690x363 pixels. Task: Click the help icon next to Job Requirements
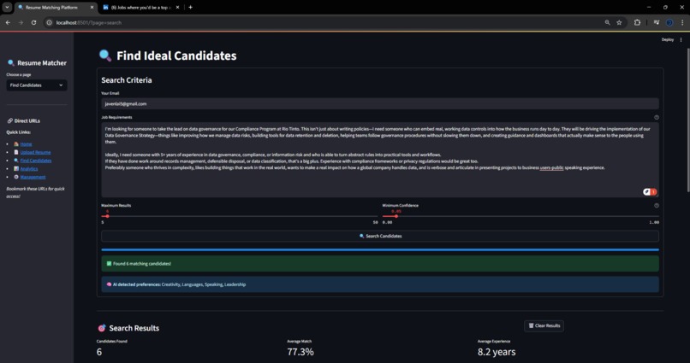(x=656, y=117)
